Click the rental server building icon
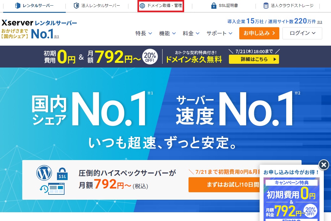Screen dimensions: 331x221 pos(18,6)
